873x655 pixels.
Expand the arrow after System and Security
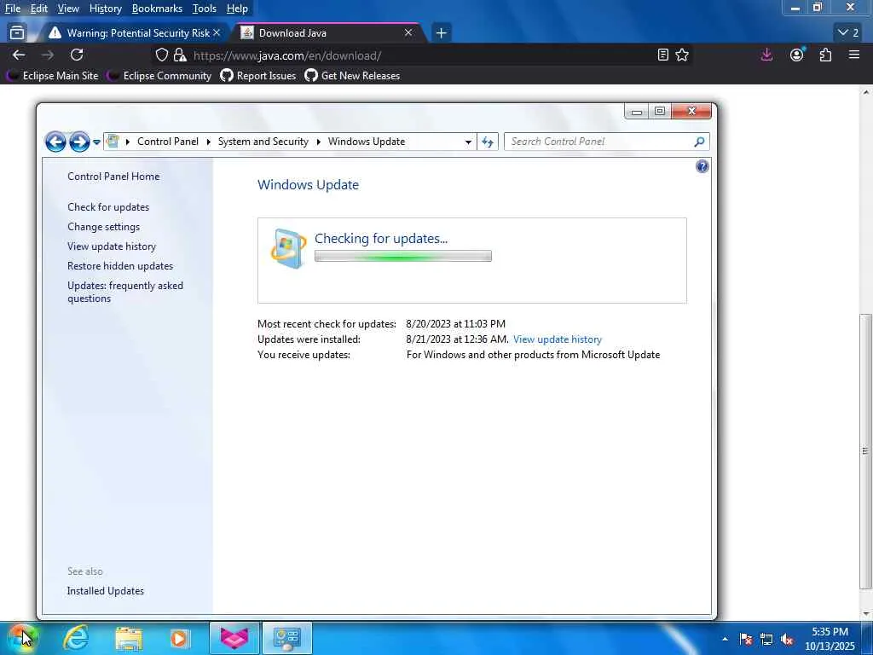[x=319, y=142]
